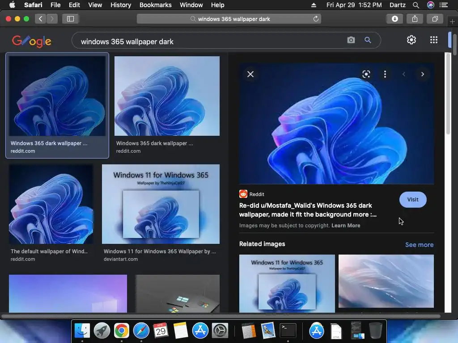Click the Reddit source name
Screen dimensions: 458x343
click(257, 194)
